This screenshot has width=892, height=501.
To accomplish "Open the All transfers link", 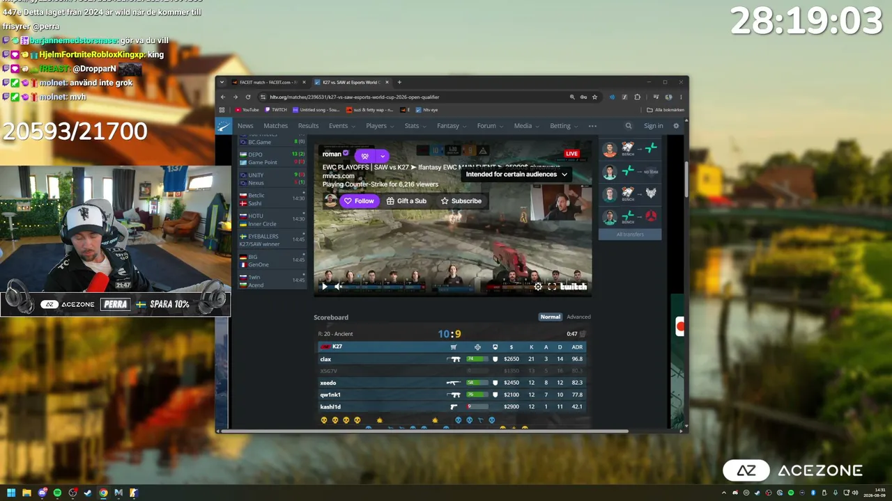I will pos(630,234).
